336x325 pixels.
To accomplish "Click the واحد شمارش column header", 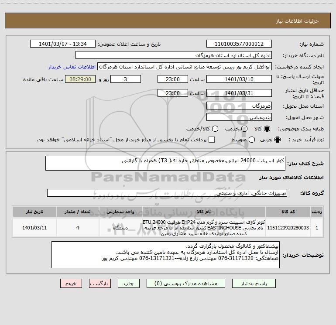I will point(120,212).
